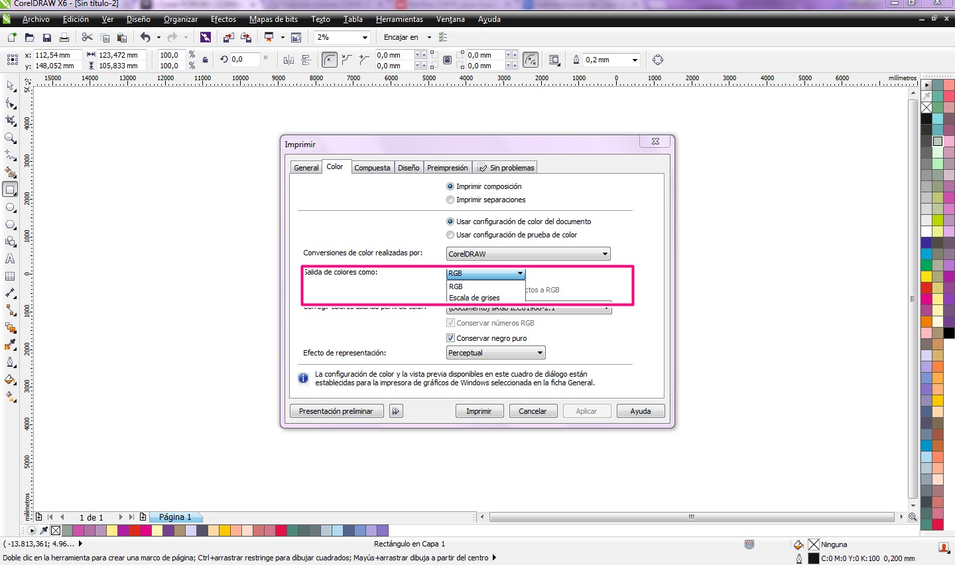This screenshot has height=565, width=955.
Task: Click the Undo arrow icon
Action: 145,37
